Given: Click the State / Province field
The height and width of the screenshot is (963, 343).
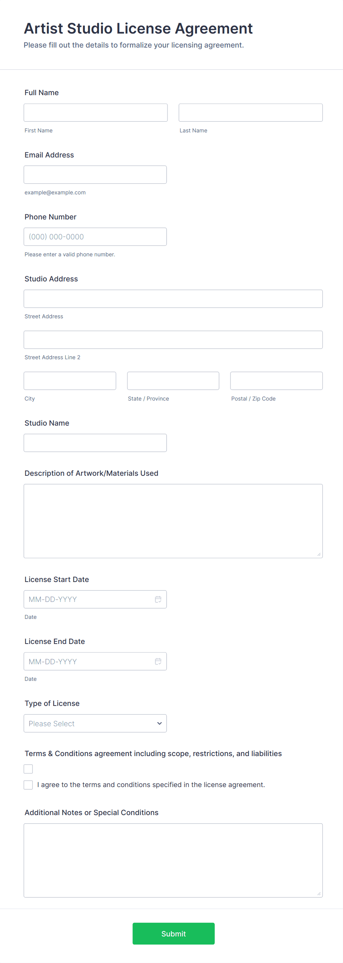Looking at the screenshot, I should 173,381.
